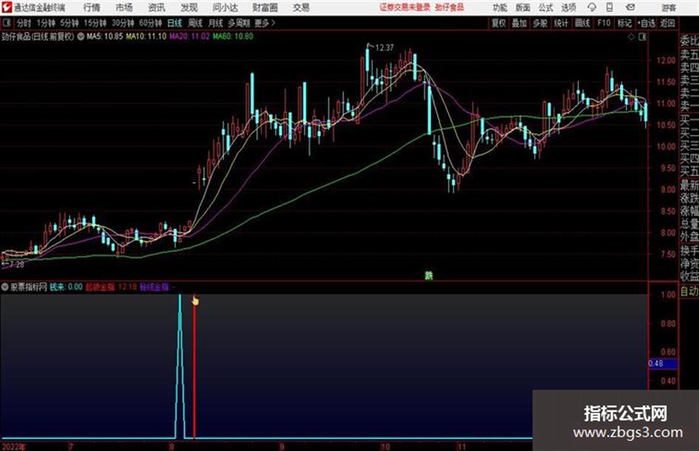Viewport: 699px width, 451px height.
Task: Click the 复权 toolbar button
Action: [x=499, y=23]
